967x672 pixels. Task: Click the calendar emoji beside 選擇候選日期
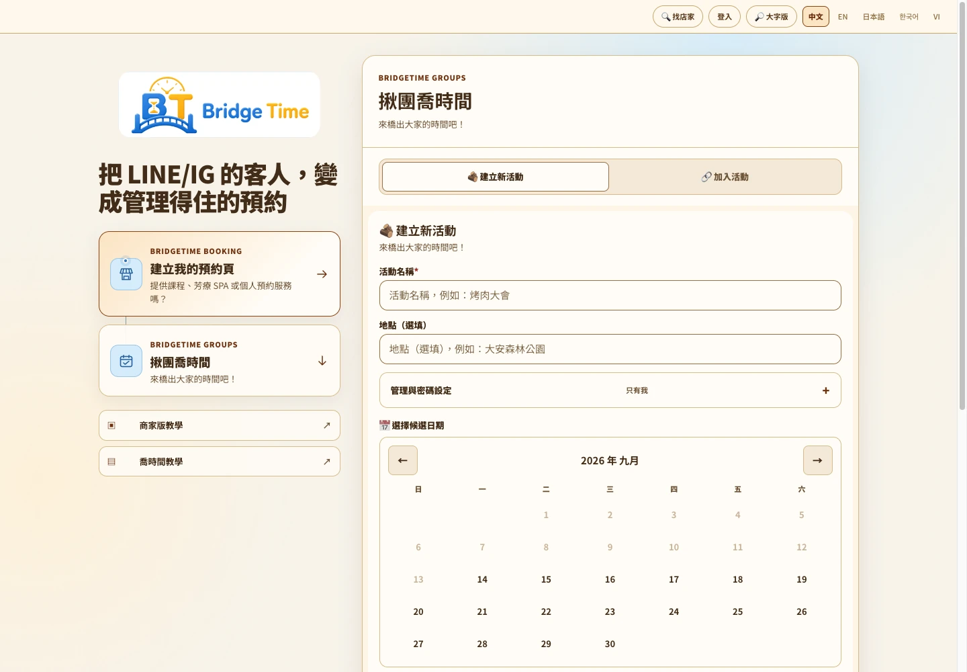tap(384, 425)
